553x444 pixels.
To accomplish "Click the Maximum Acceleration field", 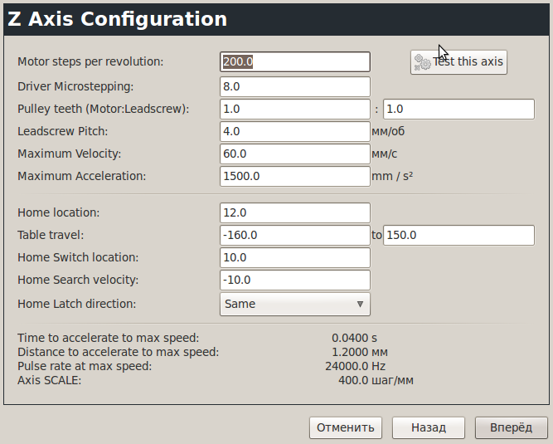I will (x=294, y=176).
